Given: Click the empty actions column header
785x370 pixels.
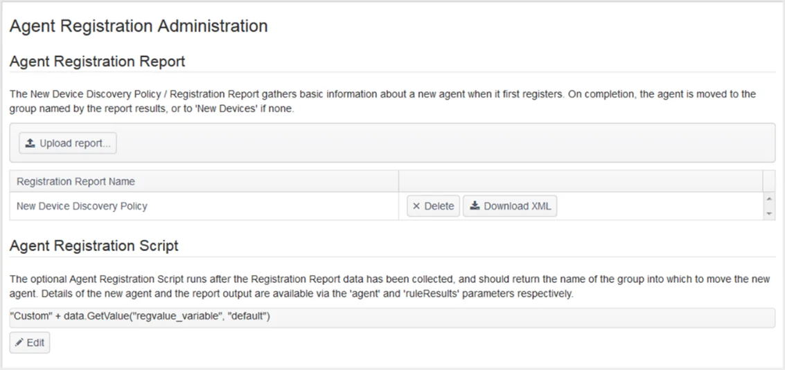Looking at the screenshot, I should [x=581, y=181].
